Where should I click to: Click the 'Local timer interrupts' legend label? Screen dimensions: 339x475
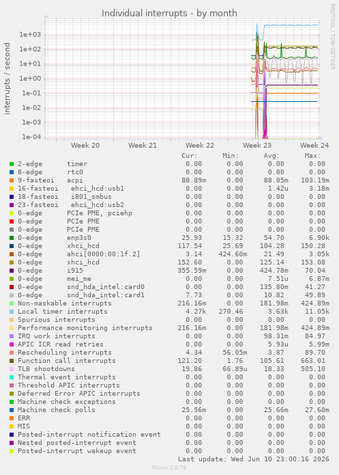click(63, 312)
